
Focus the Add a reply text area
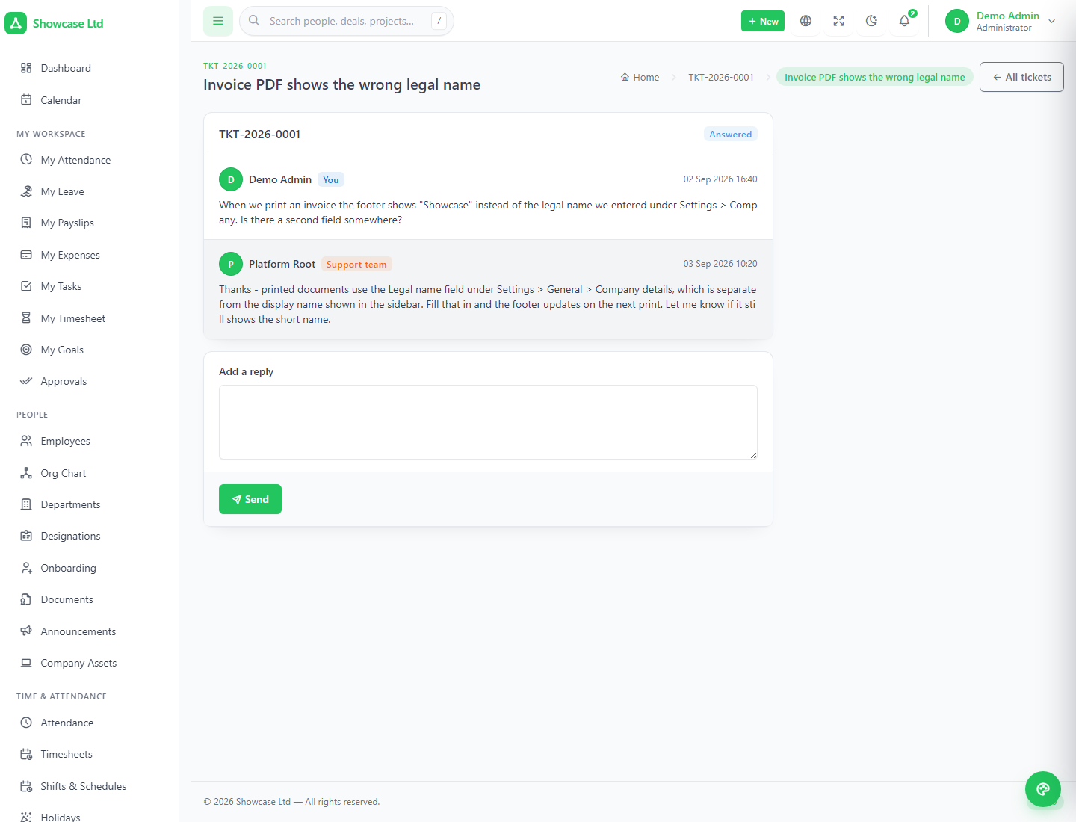coord(488,422)
